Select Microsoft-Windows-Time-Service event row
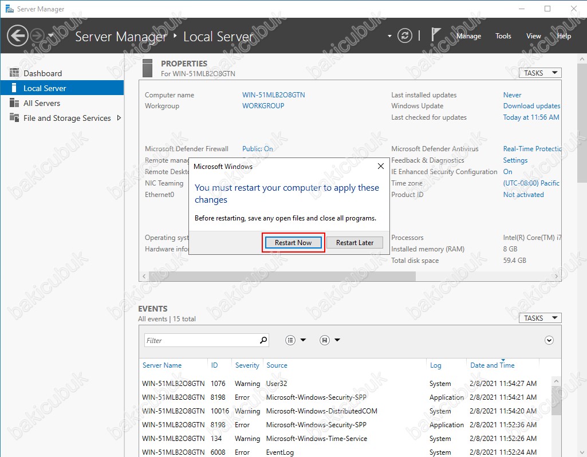 click(x=345, y=438)
